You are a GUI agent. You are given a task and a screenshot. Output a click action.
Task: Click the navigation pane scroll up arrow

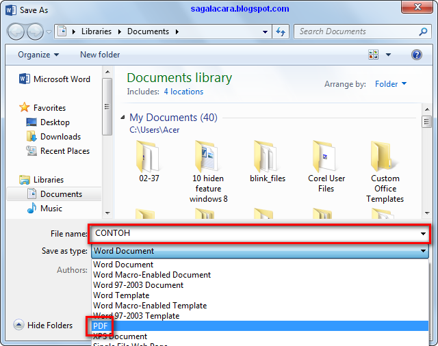[107, 72]
